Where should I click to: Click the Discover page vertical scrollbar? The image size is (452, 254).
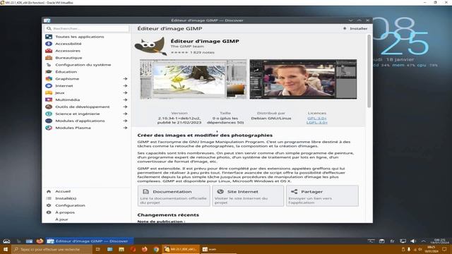[x=369, y=71]
